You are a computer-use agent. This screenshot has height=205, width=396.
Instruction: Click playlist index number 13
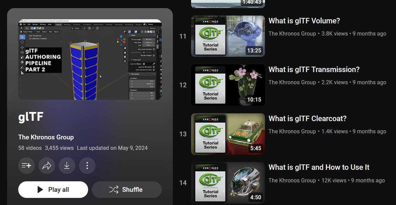[x=183, y=134]
